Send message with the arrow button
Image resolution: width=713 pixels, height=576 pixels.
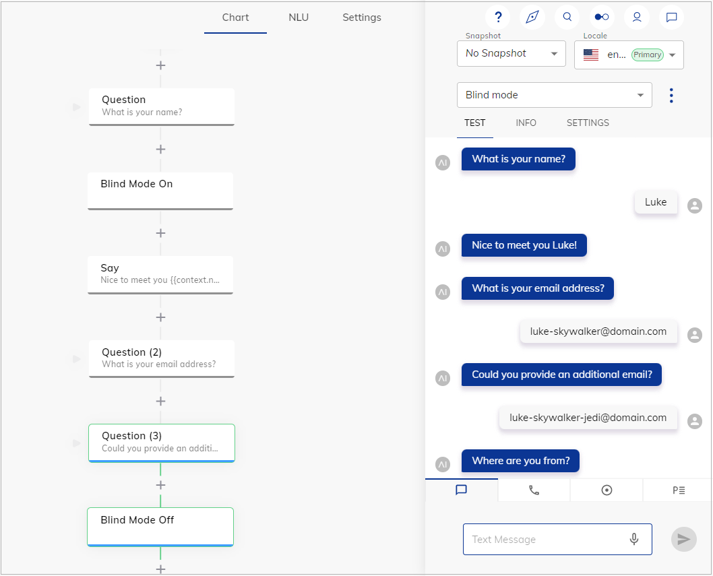[684, 539]
